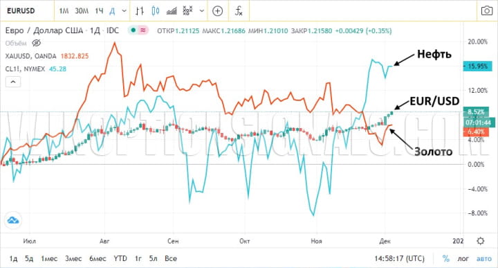Viewport: 498px width, 268px height.
Task: Click the cloud chart-publish icon
Action: pyautogui.click(x=13, y=220)
